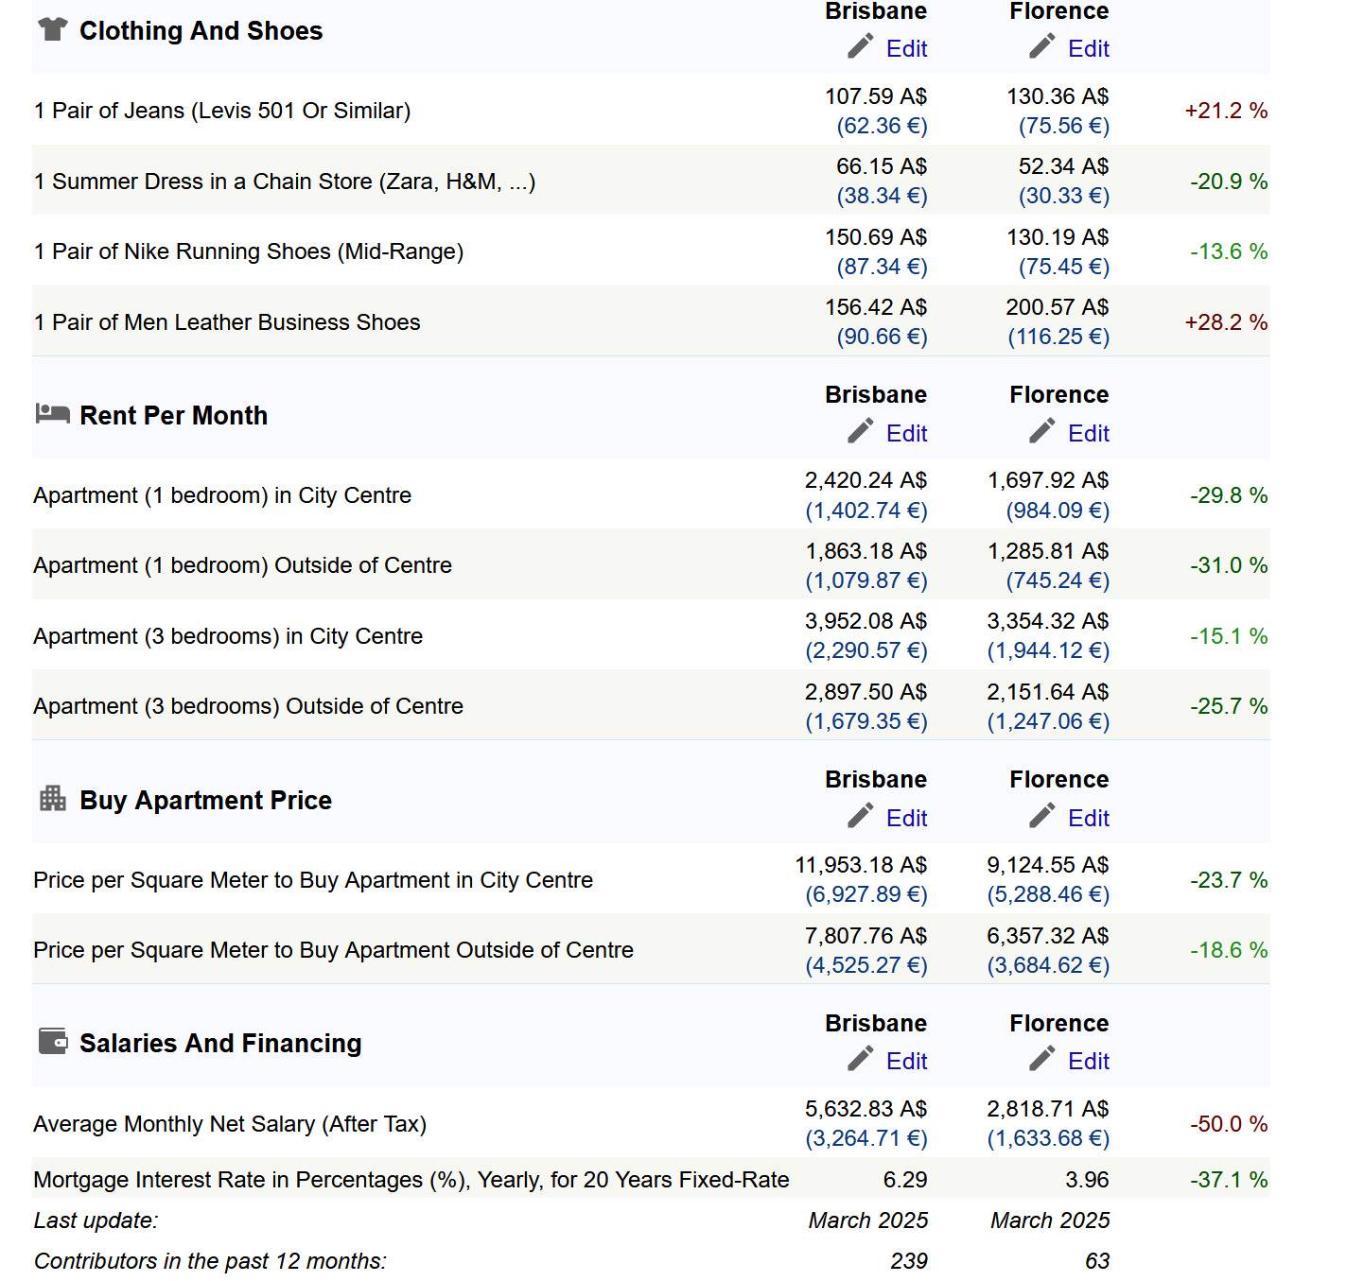Click pencil icon for Brisbane in Buy Apartment section
The width and height of the screenshot is (1364, 1281).
860,816
